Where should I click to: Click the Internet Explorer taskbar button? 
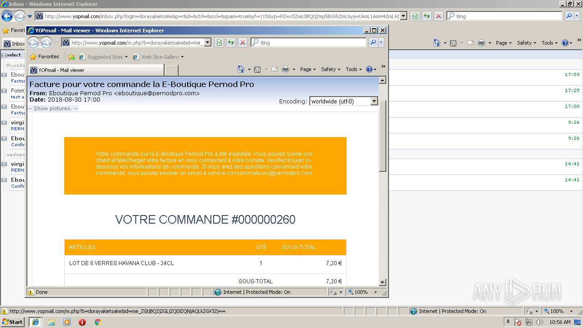tap(35, 322)
